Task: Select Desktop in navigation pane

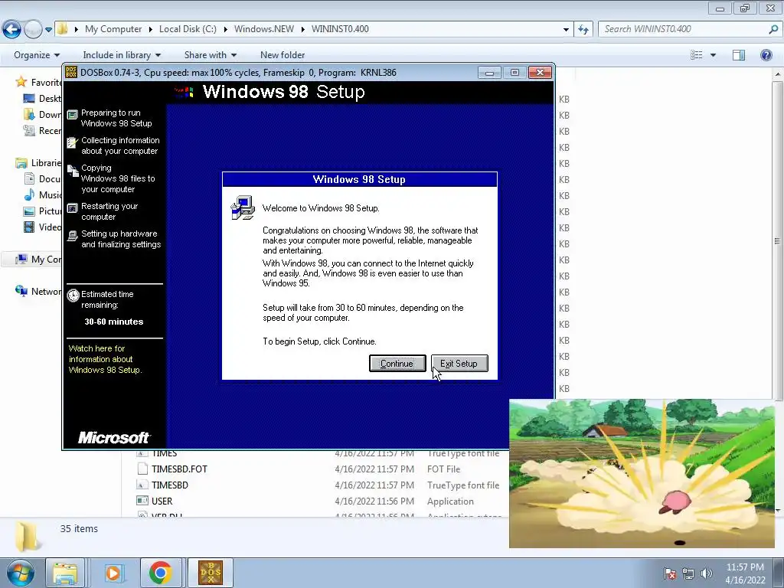Action: (x=43, y=99)
